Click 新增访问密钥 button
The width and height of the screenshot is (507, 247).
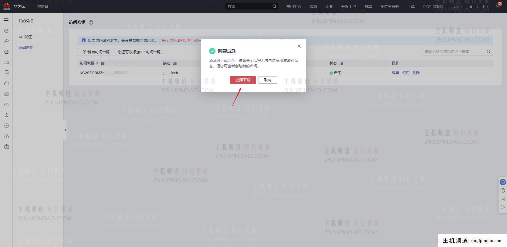coord(96,52)
